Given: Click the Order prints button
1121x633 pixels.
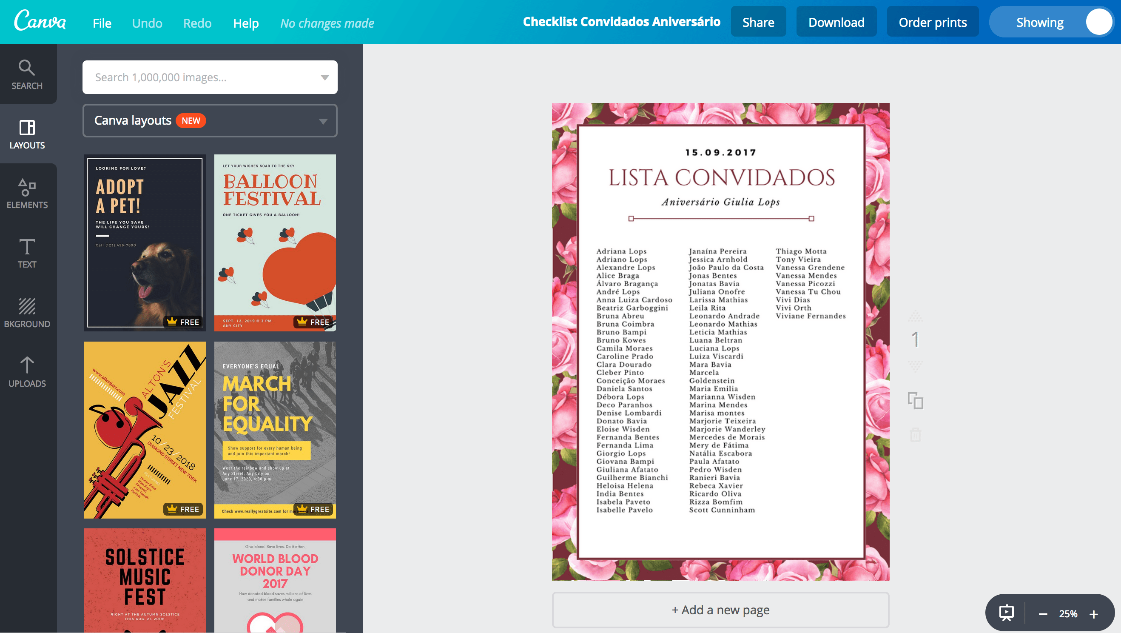Looking at the screenshot, I should (933, 22).
